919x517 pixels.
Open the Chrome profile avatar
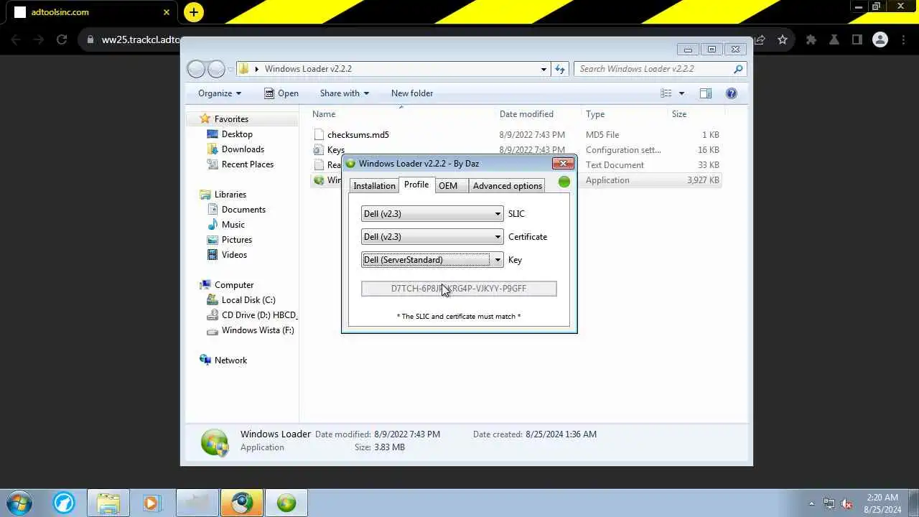[x=880, y=40]
